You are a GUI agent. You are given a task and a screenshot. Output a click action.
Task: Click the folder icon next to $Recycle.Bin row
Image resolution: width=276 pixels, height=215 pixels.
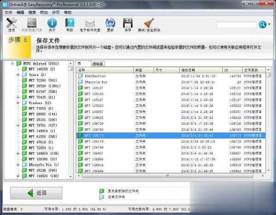click(80, 82)
